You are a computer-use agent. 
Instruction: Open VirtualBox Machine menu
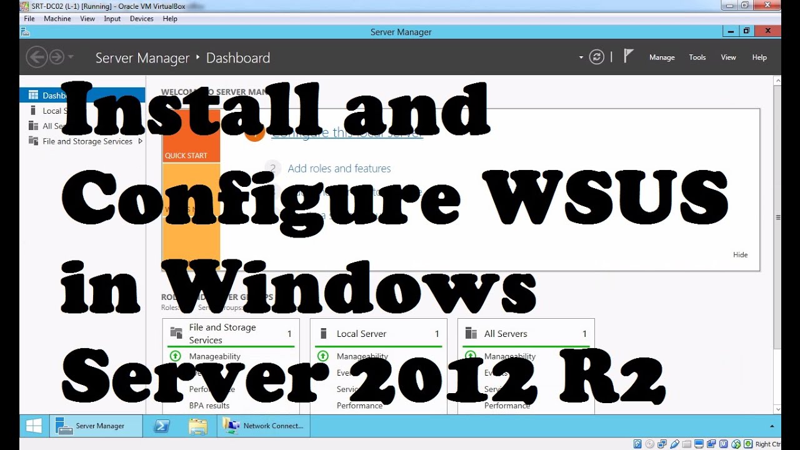(x=57, y=19)
